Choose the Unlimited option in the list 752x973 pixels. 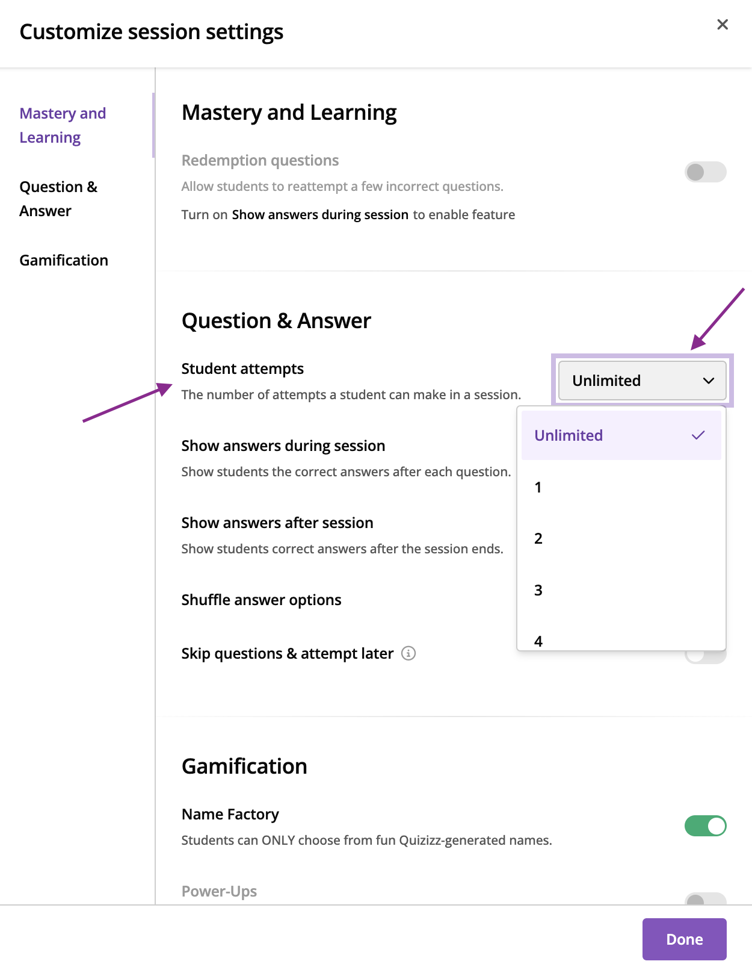(621, 435)
